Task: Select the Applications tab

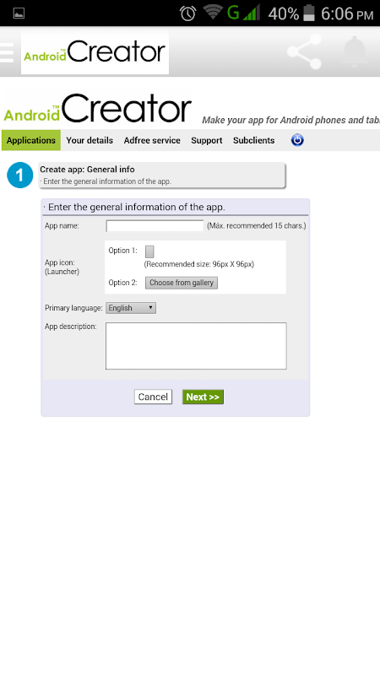Action: pos(31,140)
